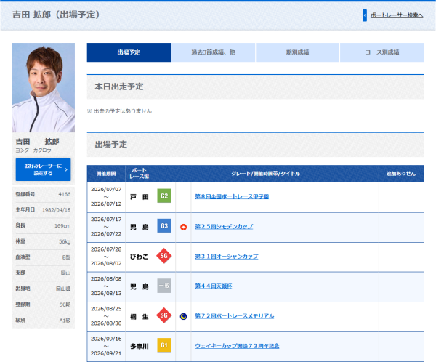Viewport: 436px width, 362px height.
Task: Click the Ocean Cup SG diamond icon
Action: pyautogui.click(x=164, y=256)
